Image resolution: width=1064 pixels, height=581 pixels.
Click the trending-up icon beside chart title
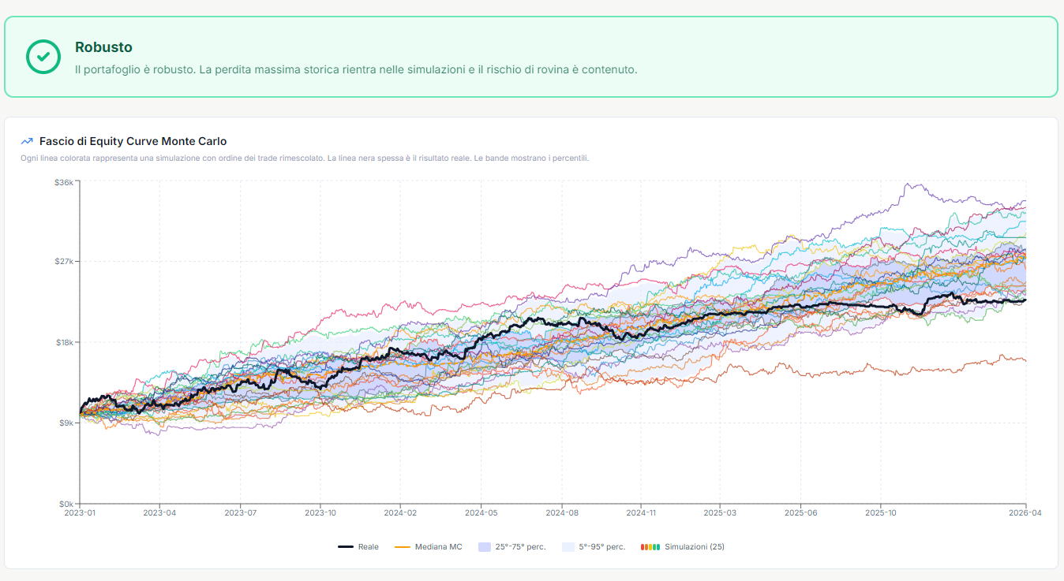27,141
